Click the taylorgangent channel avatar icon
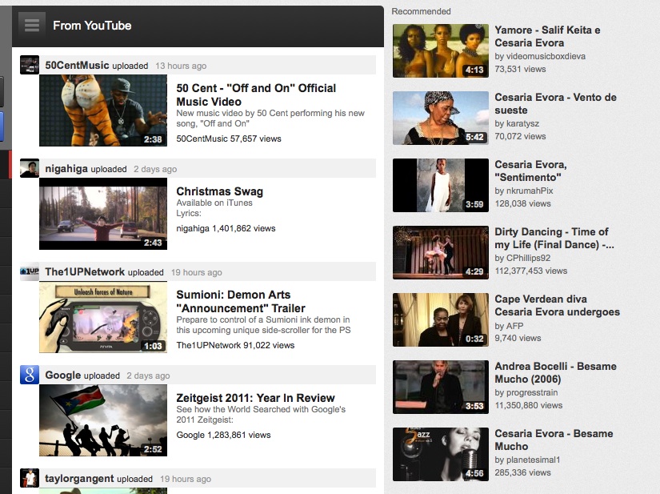 point(30,478)
